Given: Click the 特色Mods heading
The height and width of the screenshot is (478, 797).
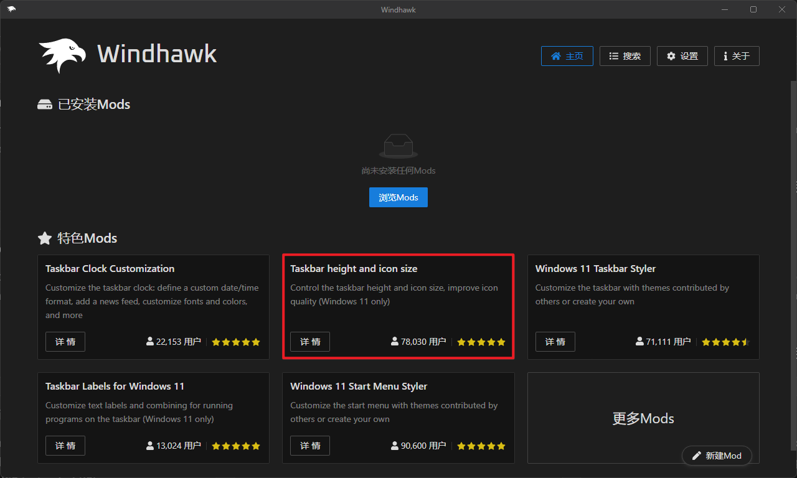Looking at the screenshot, I should [87, 238].
